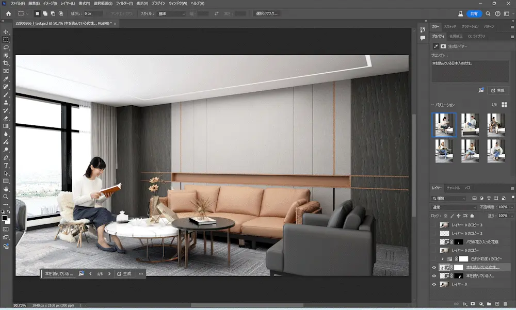Viewport: 516px width, 310px height.
Task: Toggle visibility of 本を読んでいる人 layer
Action: click(x=434, y=276)
